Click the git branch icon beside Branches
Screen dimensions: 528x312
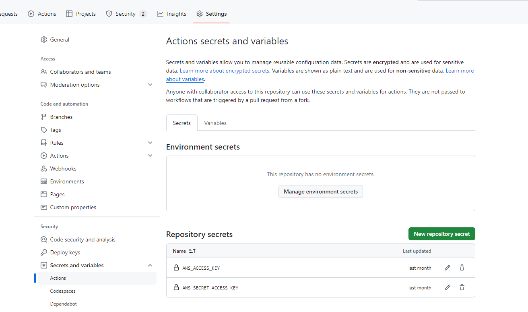(x=44, y=117)
